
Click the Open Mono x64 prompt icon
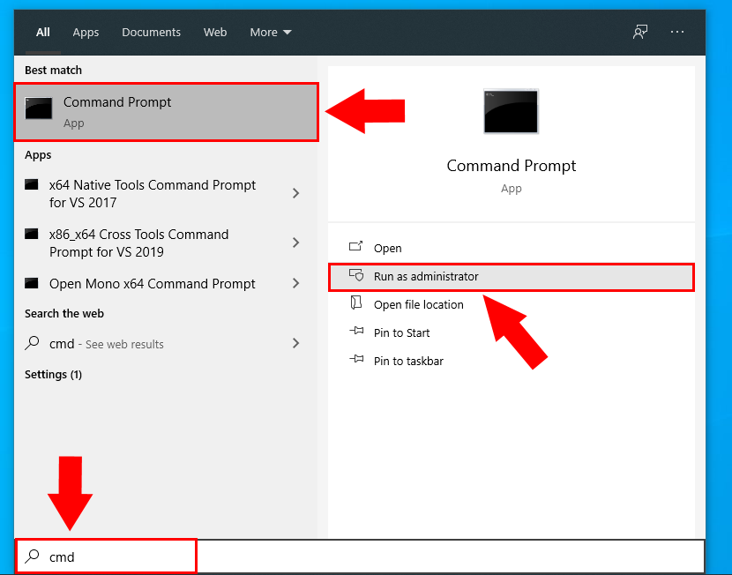(x=31, y=283)
